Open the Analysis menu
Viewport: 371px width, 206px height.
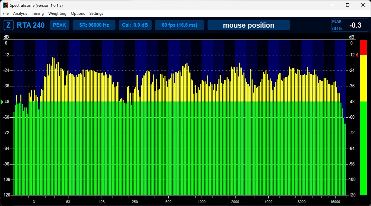click(x=20, y=13)
